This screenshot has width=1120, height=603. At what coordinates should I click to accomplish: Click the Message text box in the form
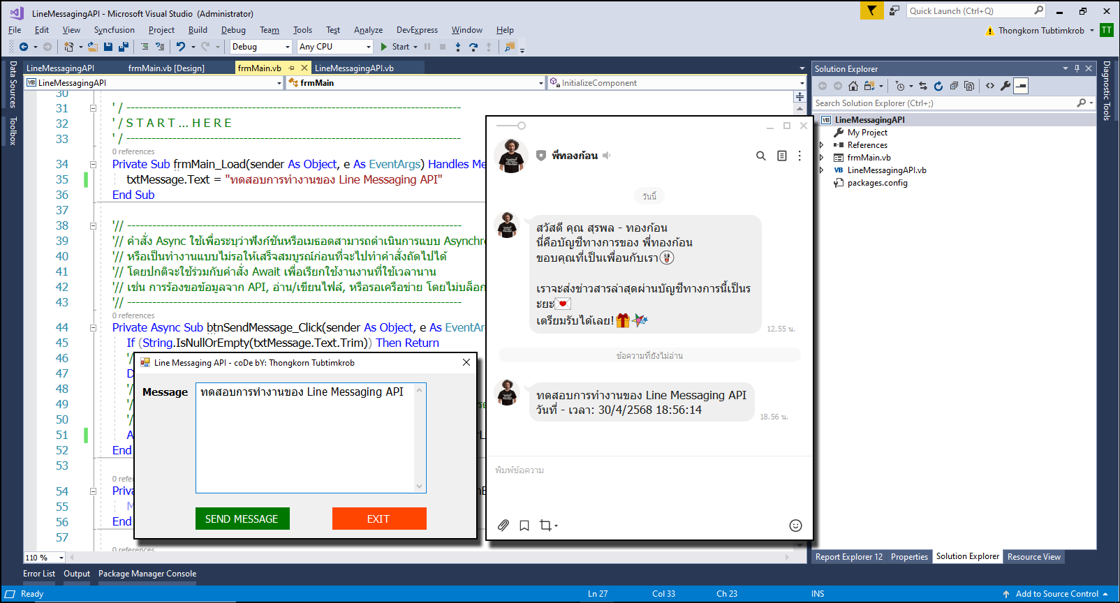311,438
